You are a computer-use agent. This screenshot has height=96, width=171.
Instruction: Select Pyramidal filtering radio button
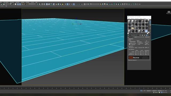point(138,42)
